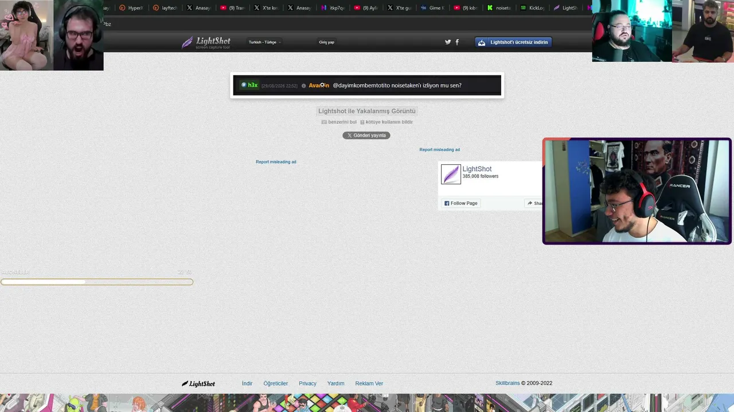Open the LightShot page name in the Facebook widget
The image size is (734, 412).
click(x=477, y=169)
